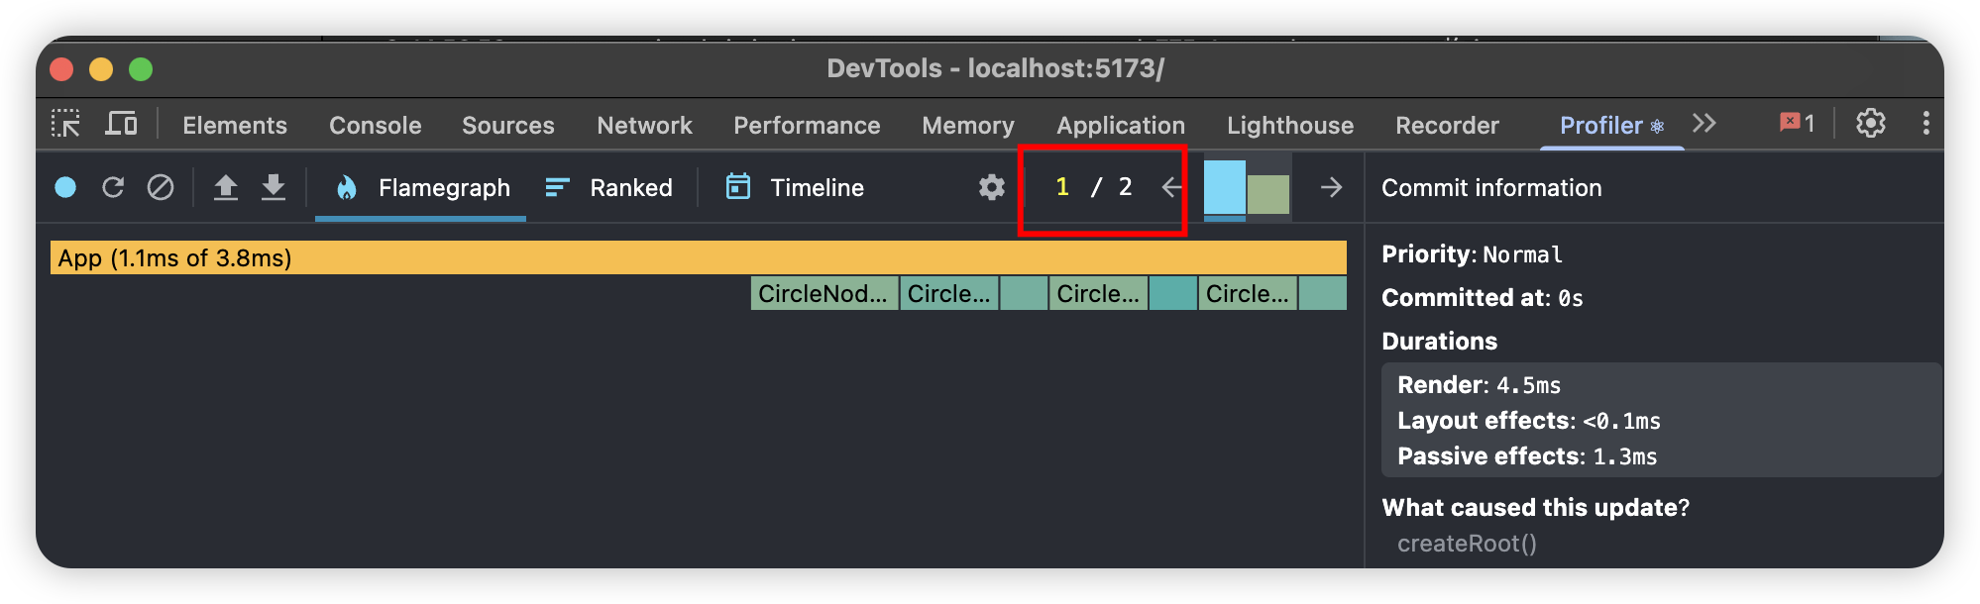
Task: Select previous commit arrow
Action: tap(1171, 187)
